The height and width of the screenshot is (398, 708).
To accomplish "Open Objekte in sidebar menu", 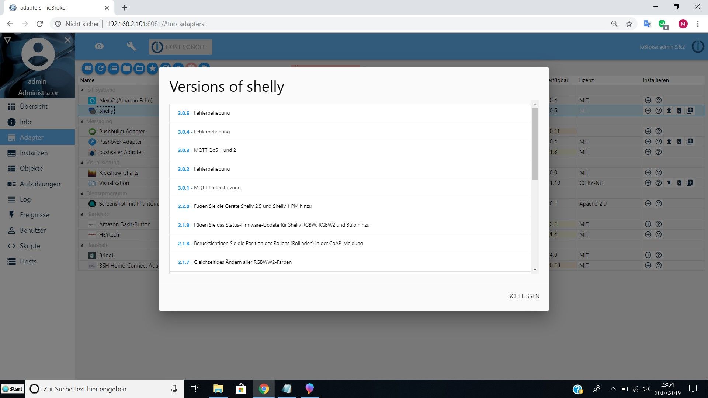I will 31,168.
